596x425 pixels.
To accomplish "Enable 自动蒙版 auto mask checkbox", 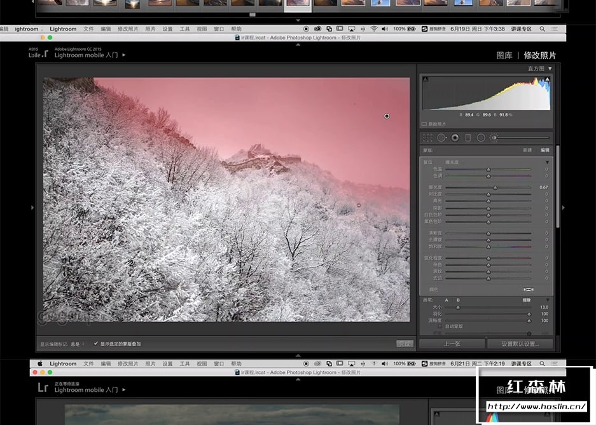I will pos(440,327).
